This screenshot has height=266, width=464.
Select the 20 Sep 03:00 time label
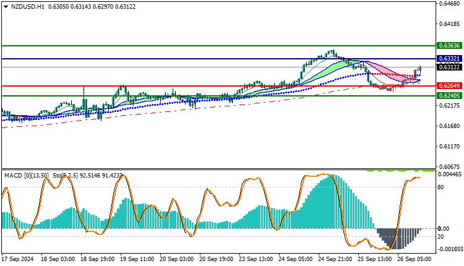click(177, 259)
